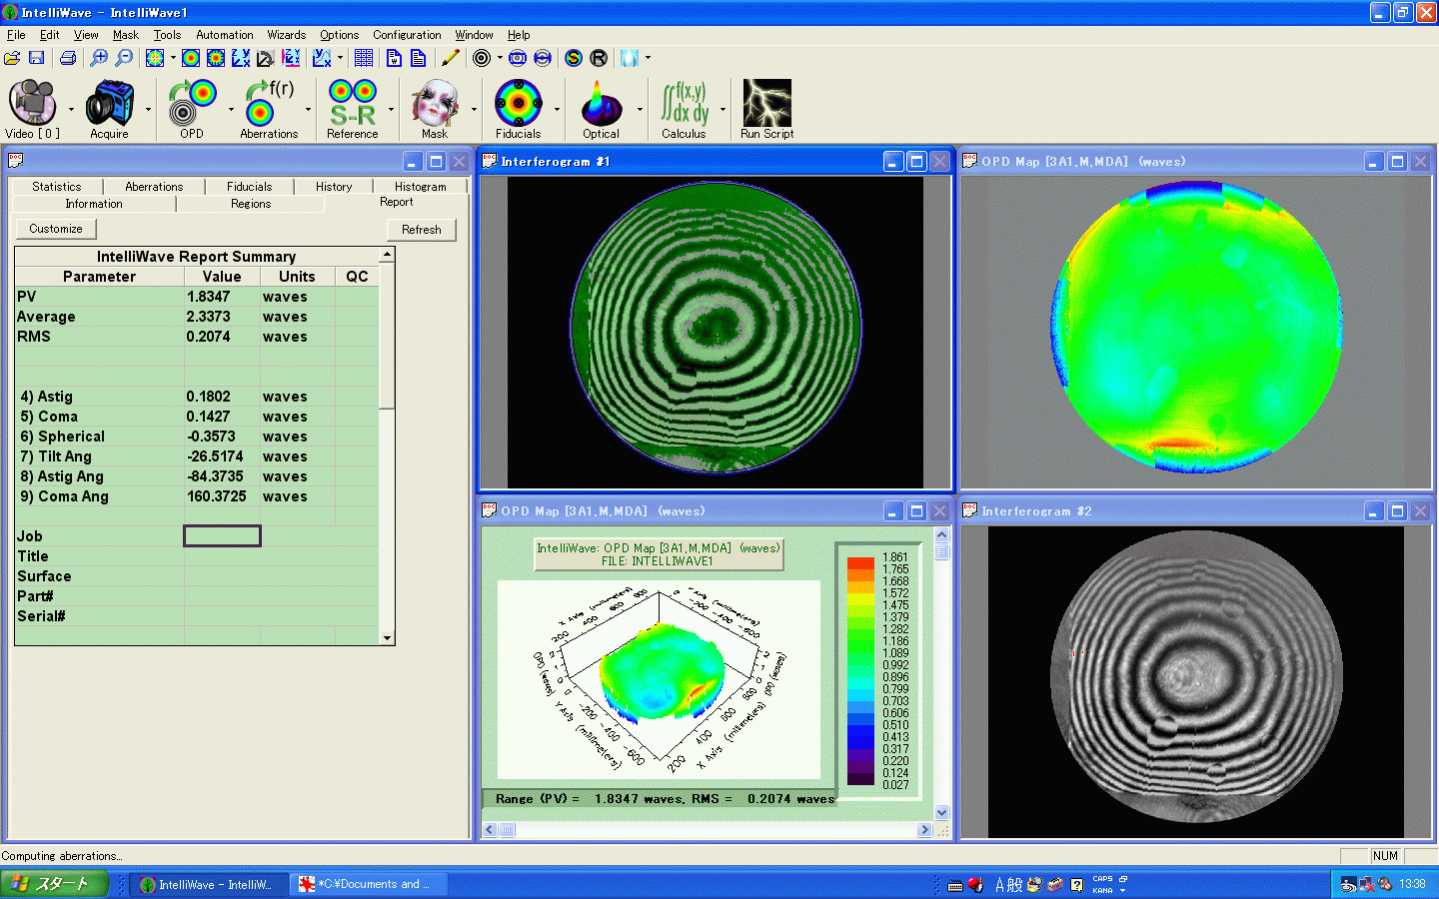Switch to the Information tab
This screenshot has height=899, width=1439.
coord(94,204)
